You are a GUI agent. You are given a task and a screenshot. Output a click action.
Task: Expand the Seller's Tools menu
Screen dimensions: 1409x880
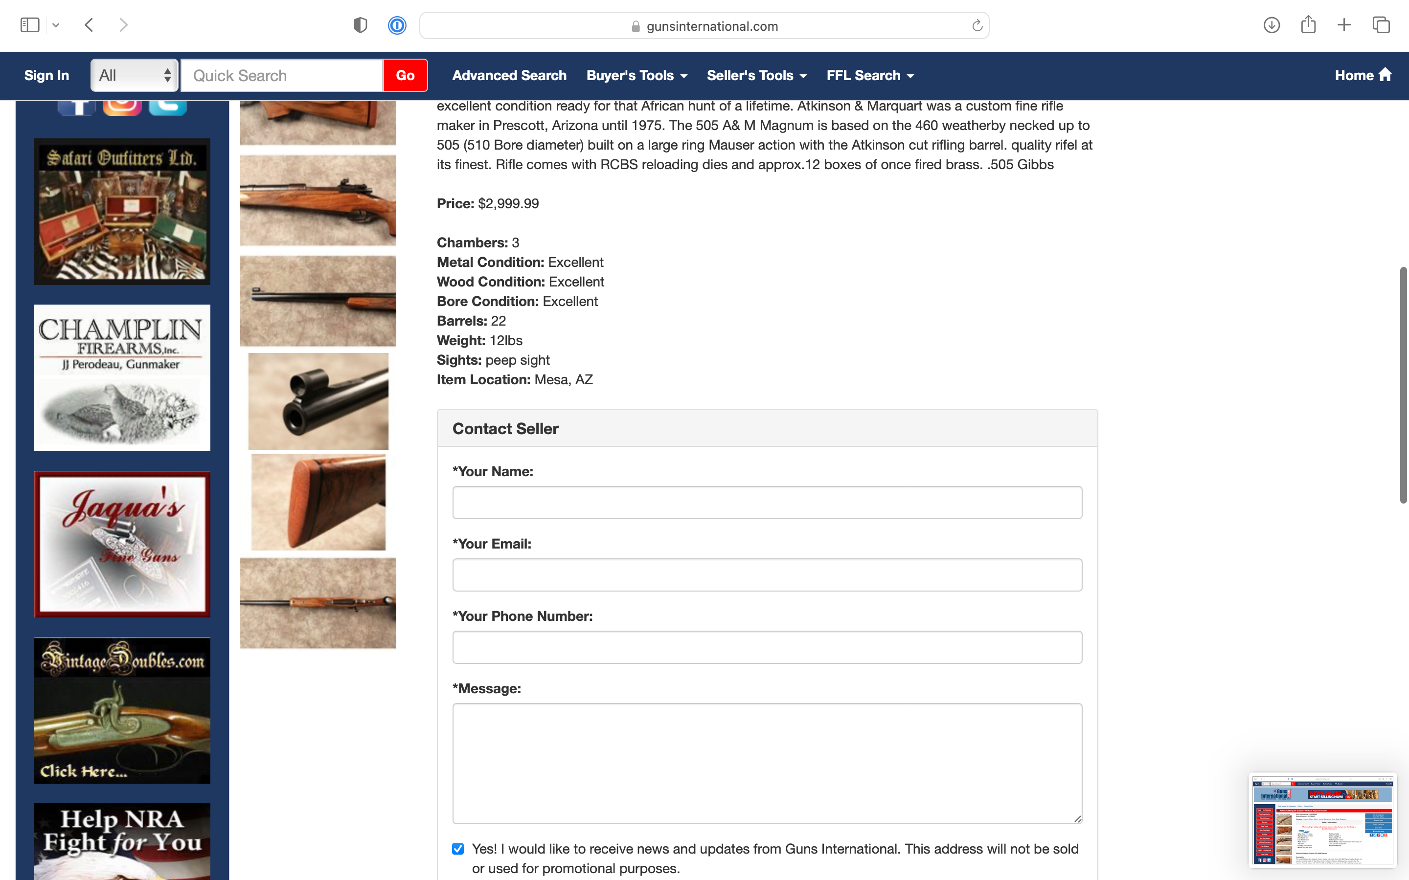point(757,76)
